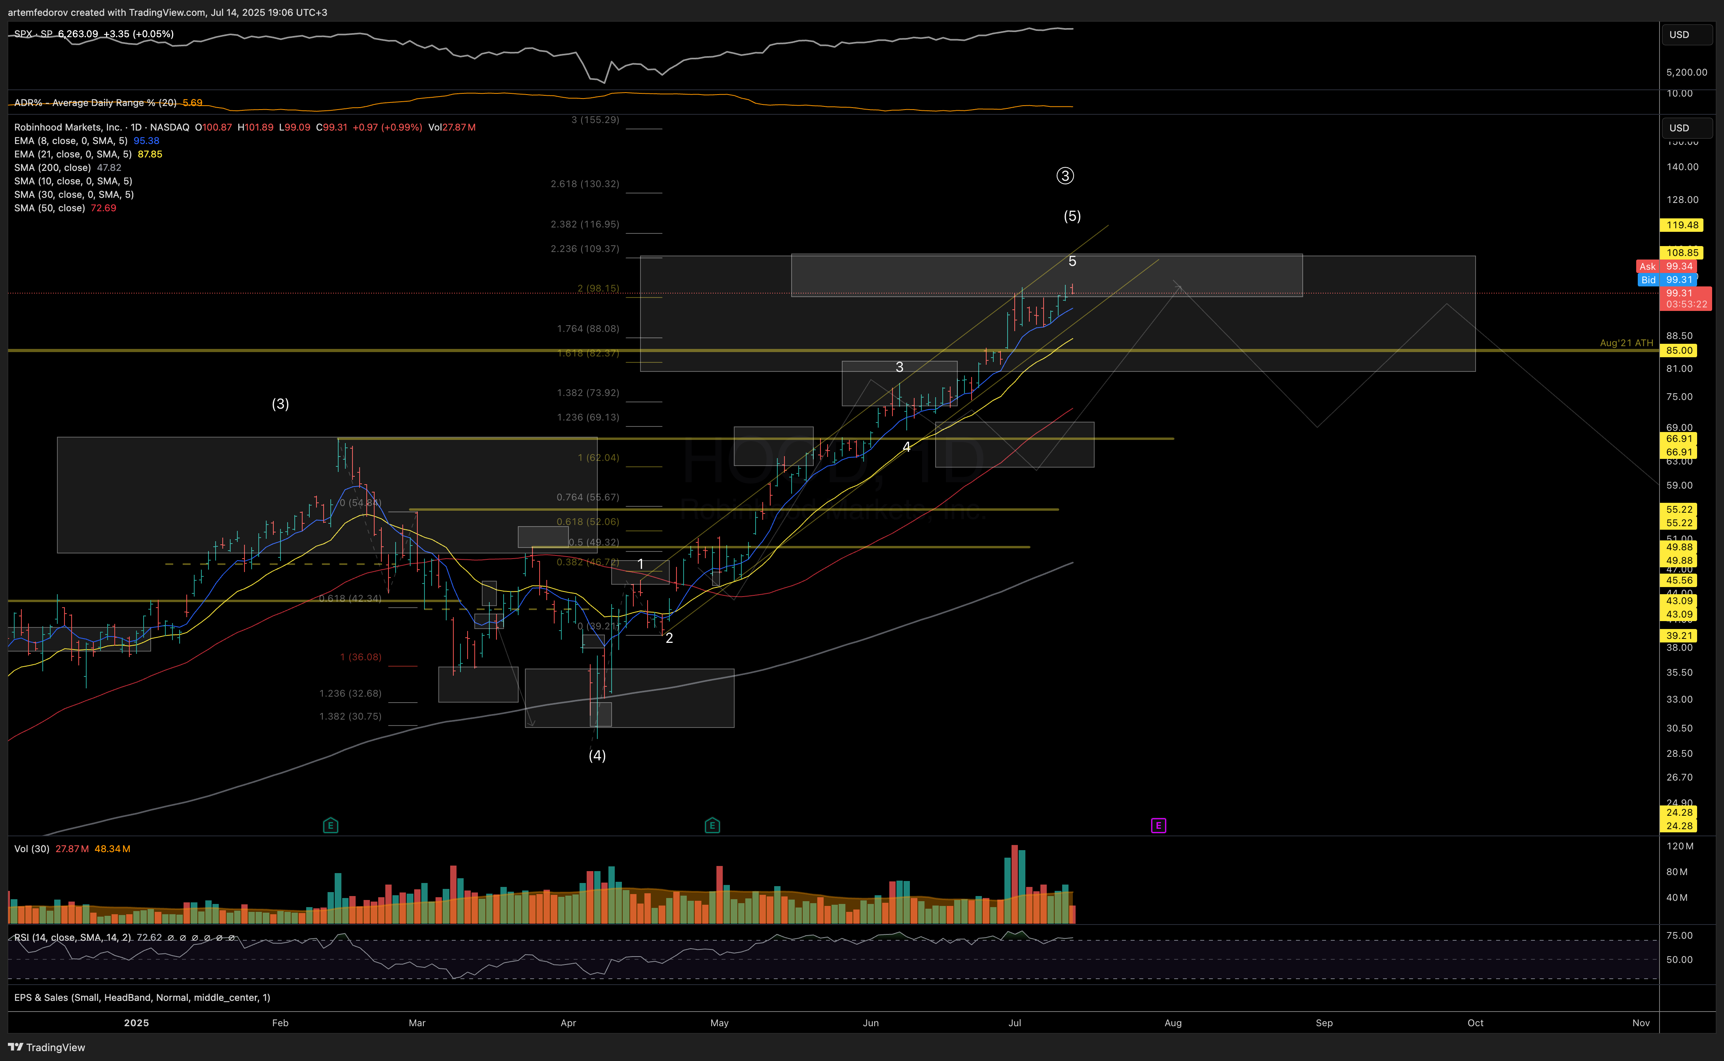Click the first green earnings E marker near February
Screen dimensions: 1724x1061
coord(330,825)
